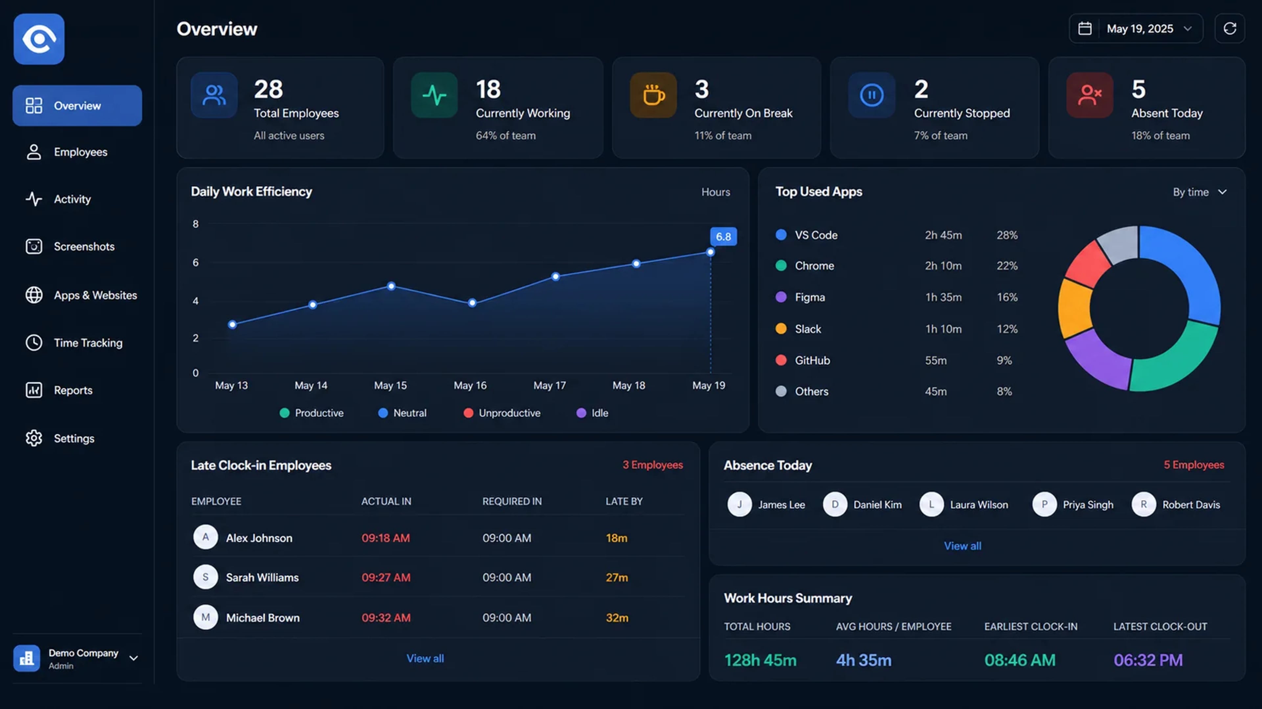Click the Currently Stopped pause icon

[872, 95]
